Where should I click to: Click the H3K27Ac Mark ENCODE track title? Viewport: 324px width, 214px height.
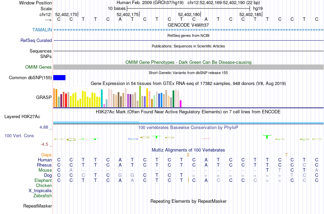(188, 112)
